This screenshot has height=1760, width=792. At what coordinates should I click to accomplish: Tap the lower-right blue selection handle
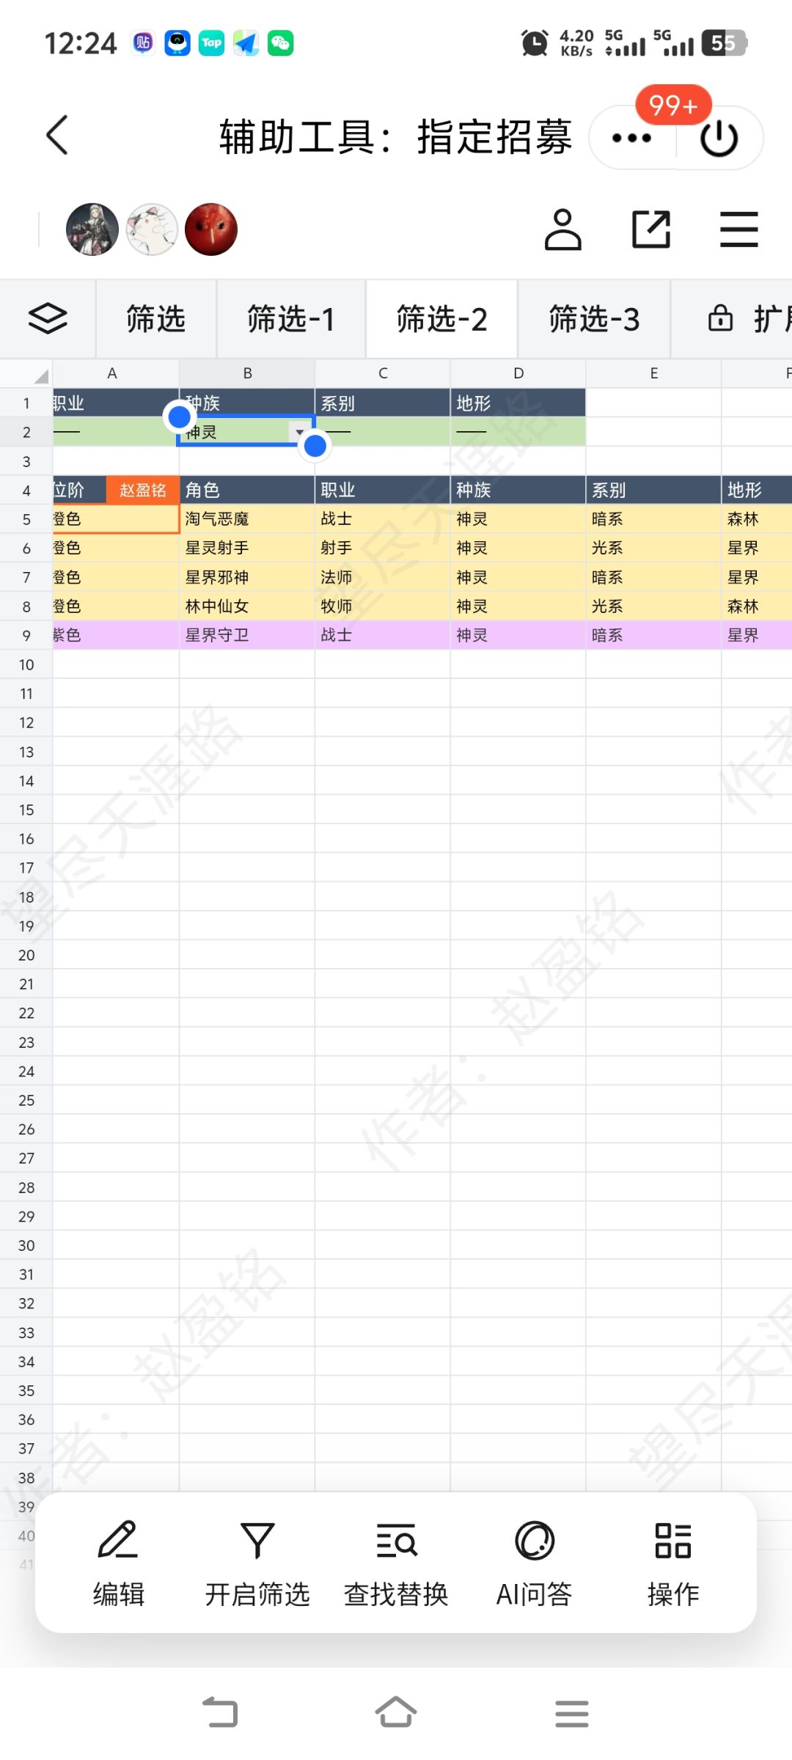click(x=315, y=446)
